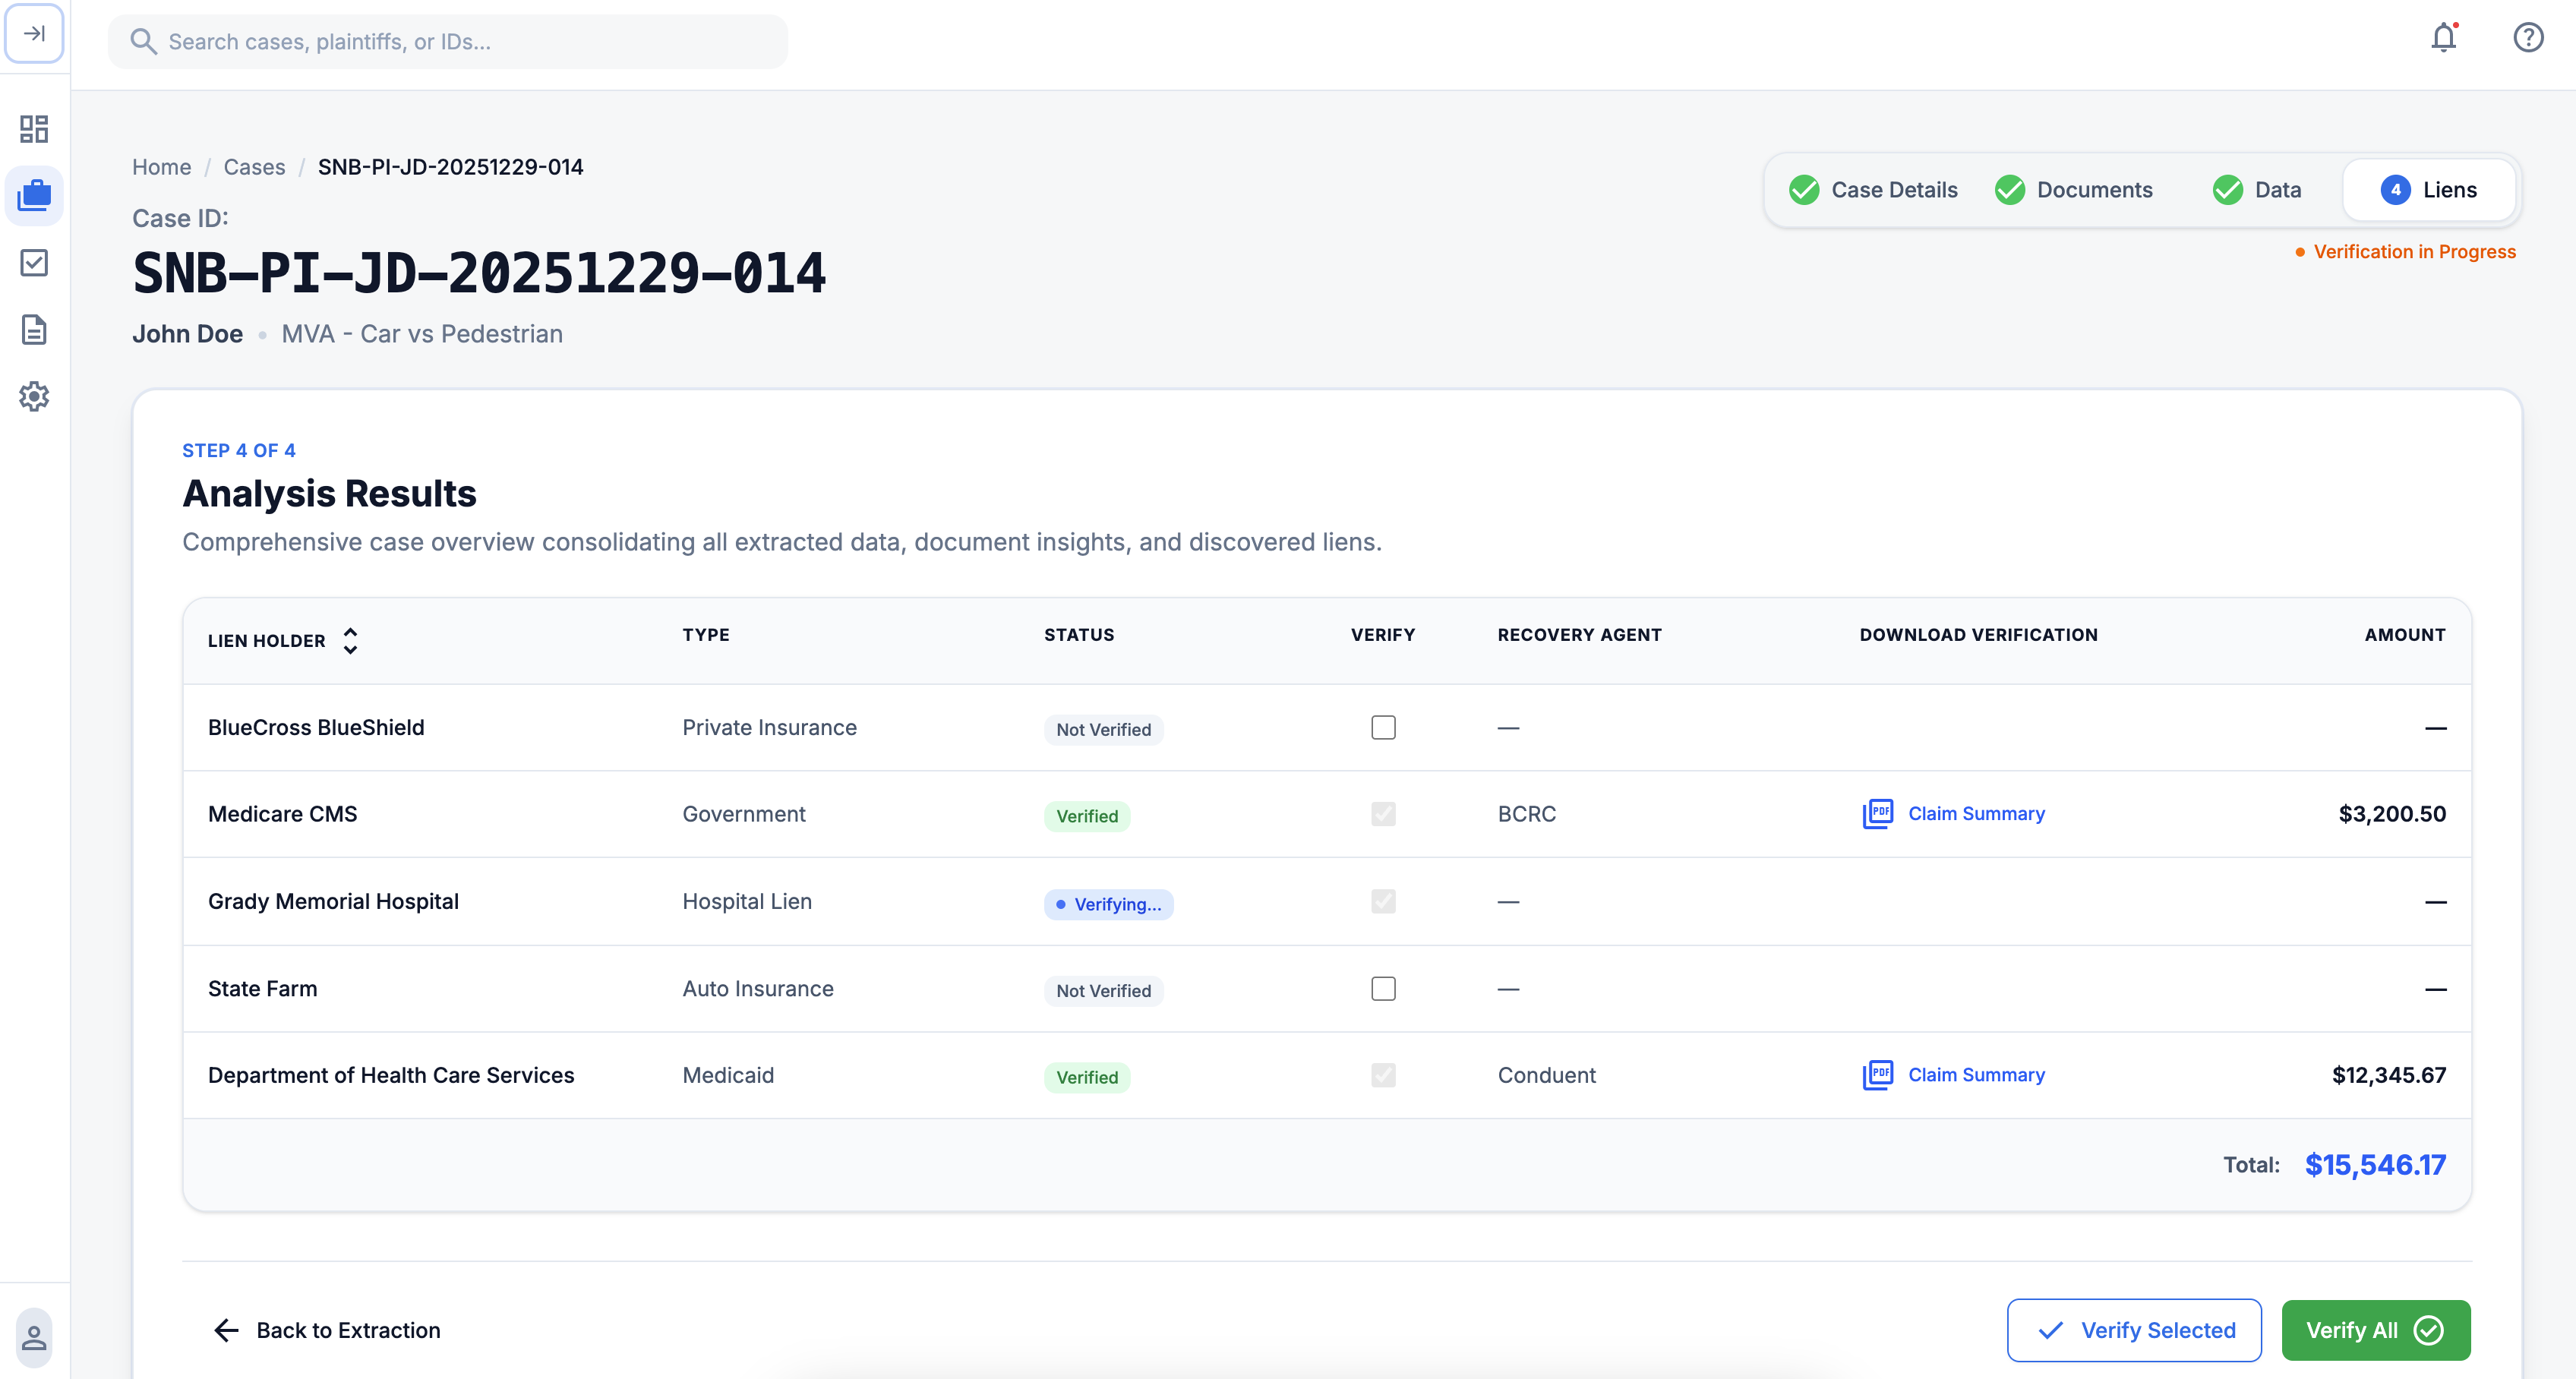
Task: Click the verified checkbox for Grady Memorial Hospital
Action: pyautogui.click(x=1384, y=901)
